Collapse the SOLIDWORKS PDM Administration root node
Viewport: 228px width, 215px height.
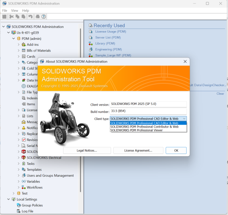(3, 26)
